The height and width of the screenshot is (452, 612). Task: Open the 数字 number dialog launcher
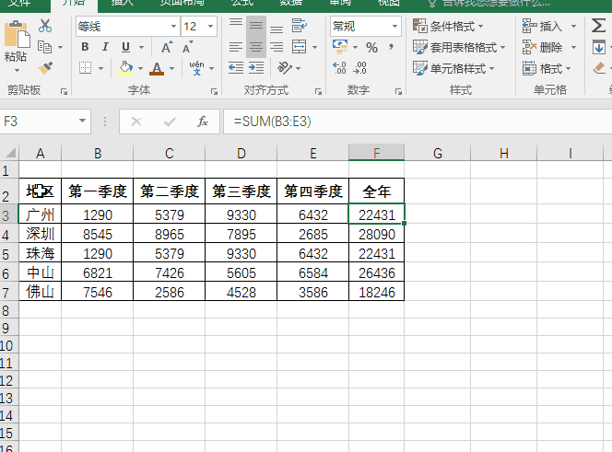point(398,92)
